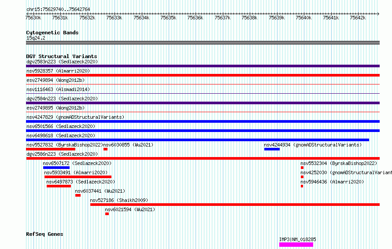392x249 pixels.
Task: Click the magenta IMP3 gene bar
Action: tap(296, 245)
